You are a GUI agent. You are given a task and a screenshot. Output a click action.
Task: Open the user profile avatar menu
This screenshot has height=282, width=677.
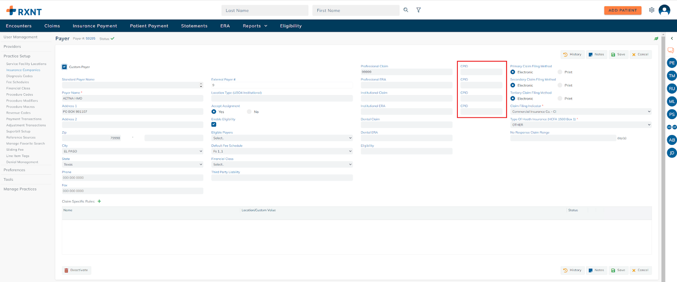pyautogui.click(x=664, y=10)
